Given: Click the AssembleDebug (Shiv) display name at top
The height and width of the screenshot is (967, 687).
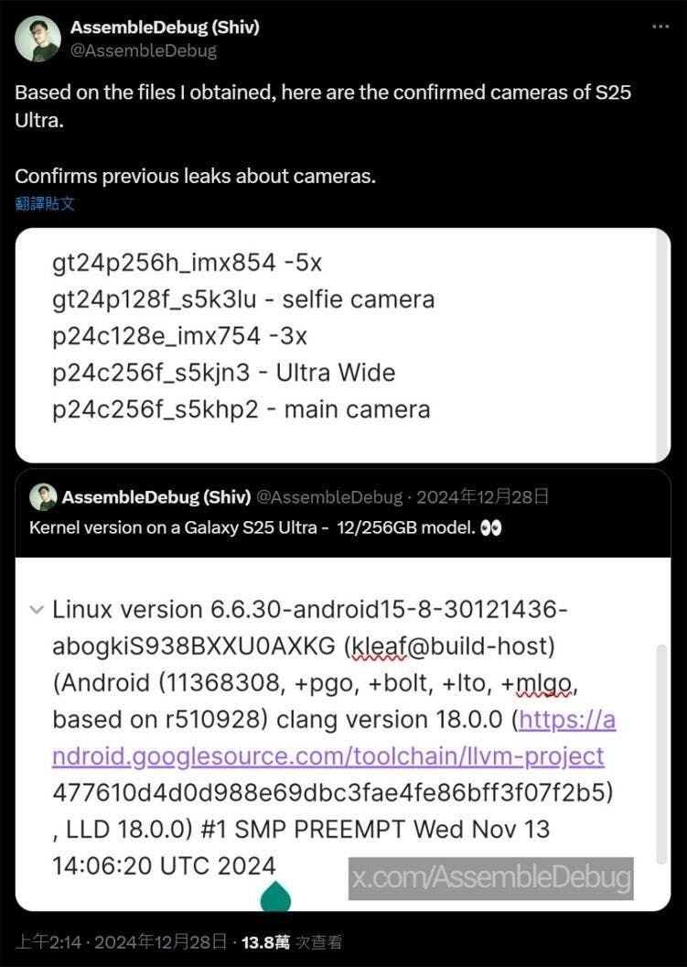Looking at the screenshot, I should [x=166, y=27].
